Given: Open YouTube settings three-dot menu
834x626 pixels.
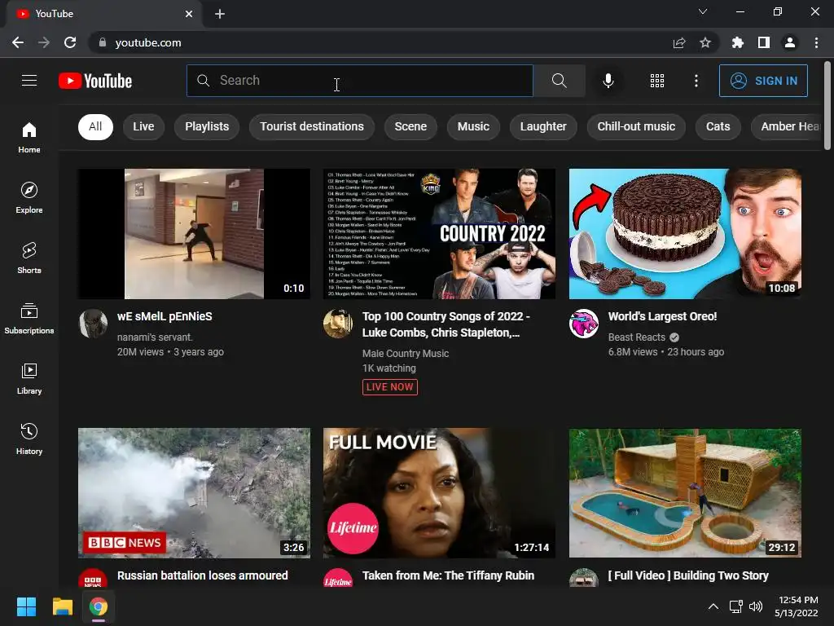Looking at the screenshot, I should click(x=696, y=81).
